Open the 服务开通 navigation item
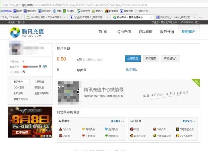 pyautogui.click(x=167, y=32)
